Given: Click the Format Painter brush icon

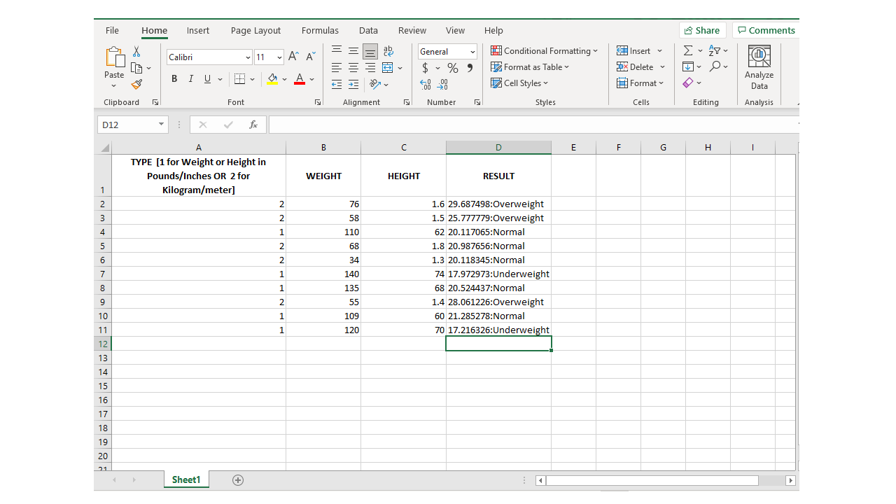Looking at the screenshot, I should [x=136, y=84].
